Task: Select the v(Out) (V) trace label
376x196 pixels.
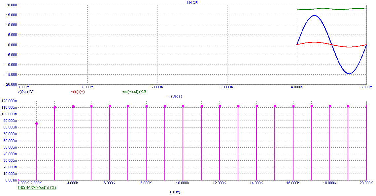Action: 26,92
